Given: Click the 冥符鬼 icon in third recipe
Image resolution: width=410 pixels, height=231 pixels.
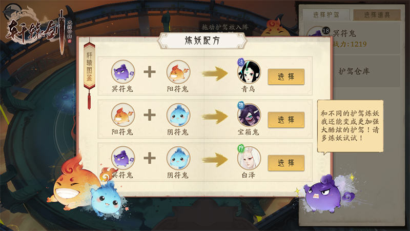Looking at the screenshot, I should click(123, 158).
